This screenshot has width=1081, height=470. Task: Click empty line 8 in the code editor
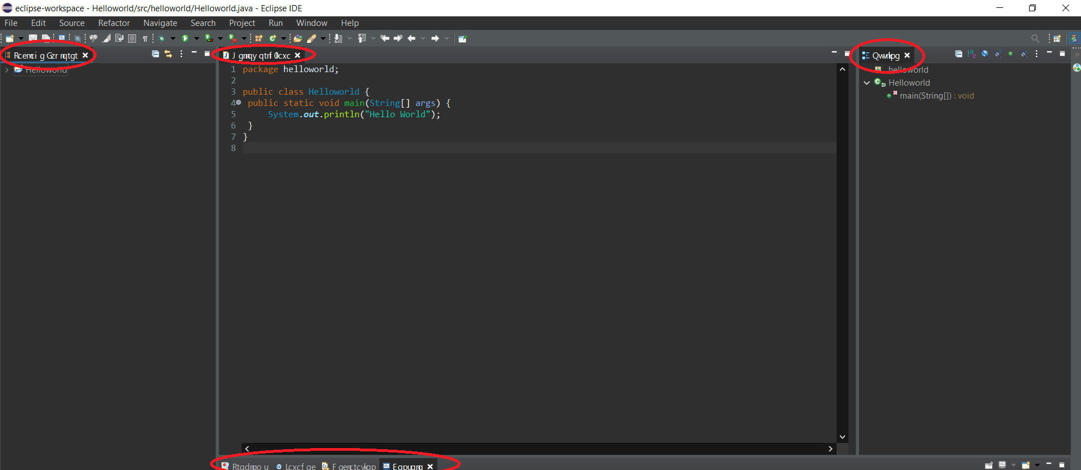(x=508, y=148)
